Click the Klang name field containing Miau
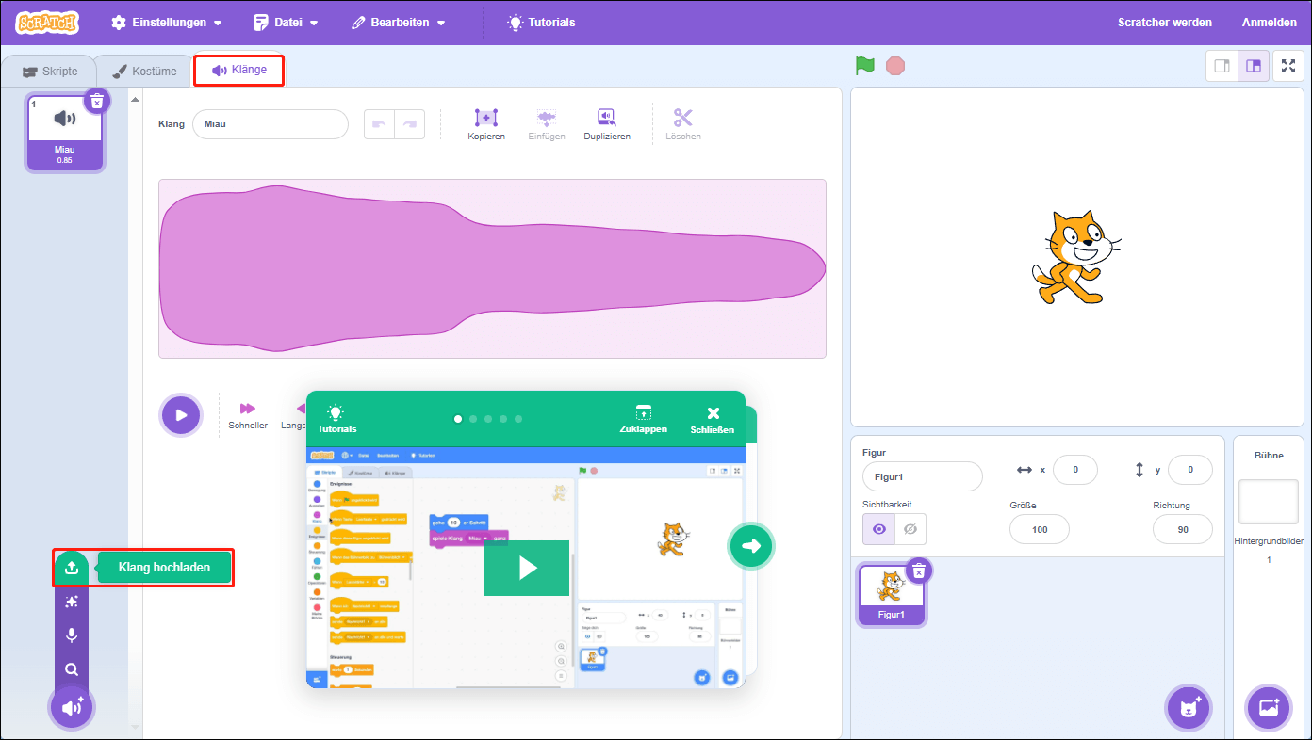The image size is (1312, 740). coord(271,124)
